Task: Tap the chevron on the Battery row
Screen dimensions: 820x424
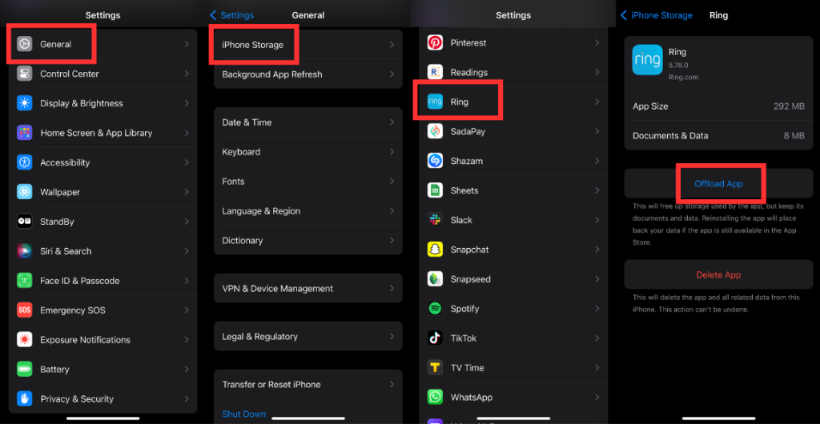Action: pyautogui.click(x=187, y=369)
